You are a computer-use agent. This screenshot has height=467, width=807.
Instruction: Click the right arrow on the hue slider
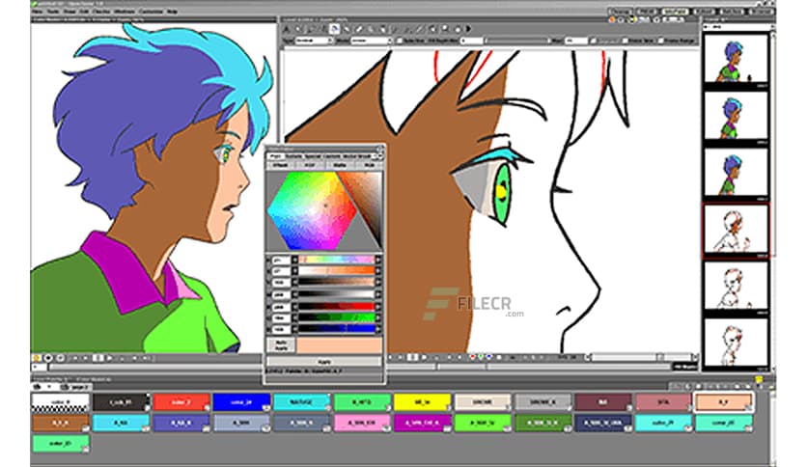click(x=380, y=260)
